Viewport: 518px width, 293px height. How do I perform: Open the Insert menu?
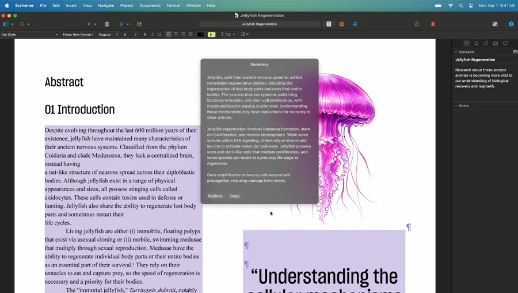(x=71, y=6)
